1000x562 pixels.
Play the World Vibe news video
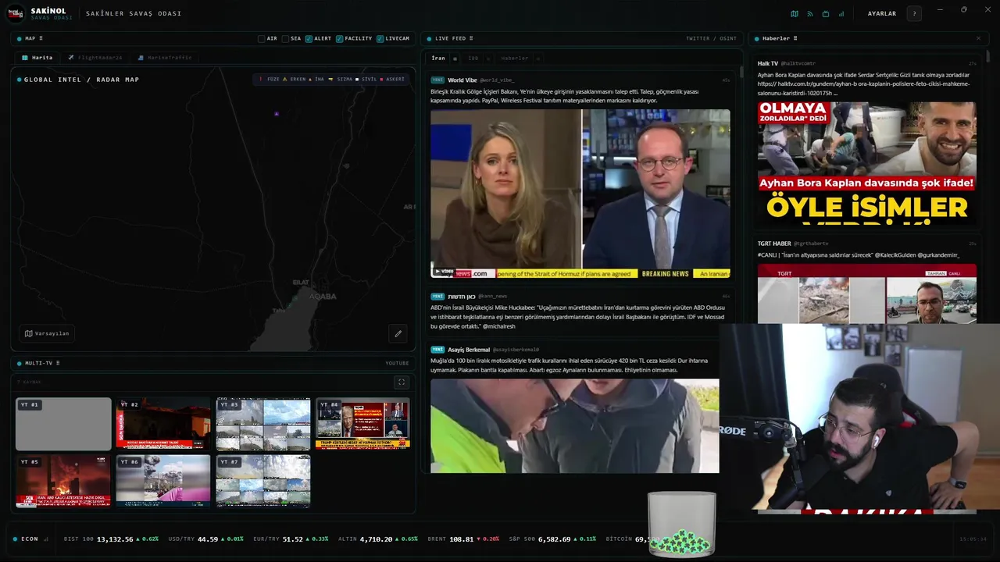tap(580, 194)
